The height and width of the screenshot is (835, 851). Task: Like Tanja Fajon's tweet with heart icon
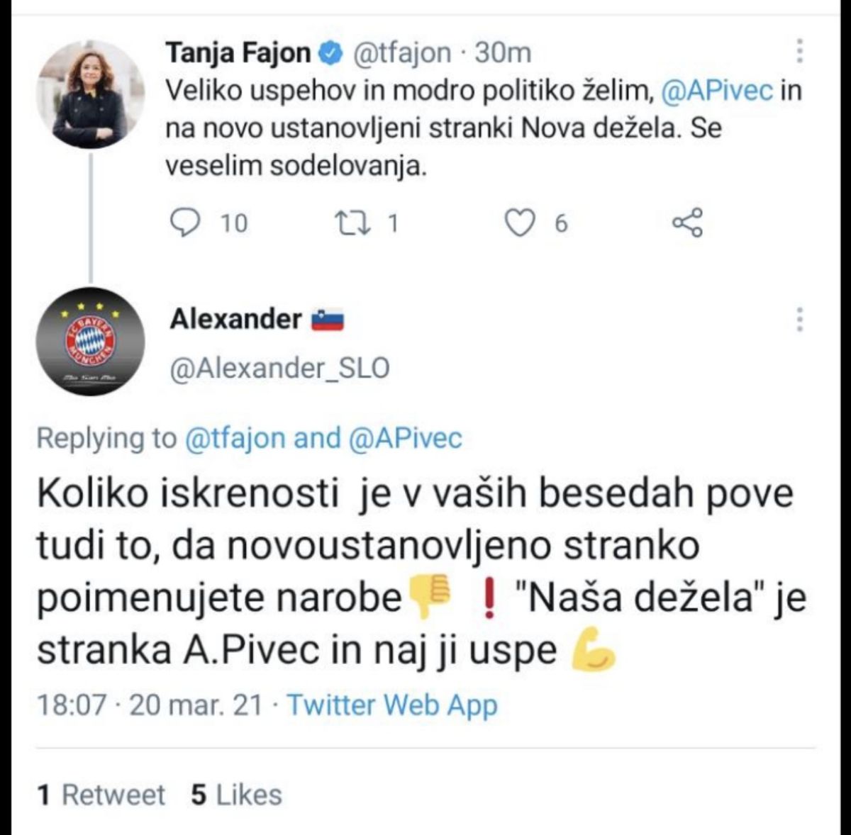520,223
